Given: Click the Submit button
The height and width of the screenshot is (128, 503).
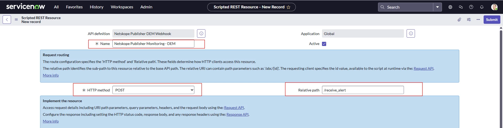Looking at the screenshot, I should 492,20.
